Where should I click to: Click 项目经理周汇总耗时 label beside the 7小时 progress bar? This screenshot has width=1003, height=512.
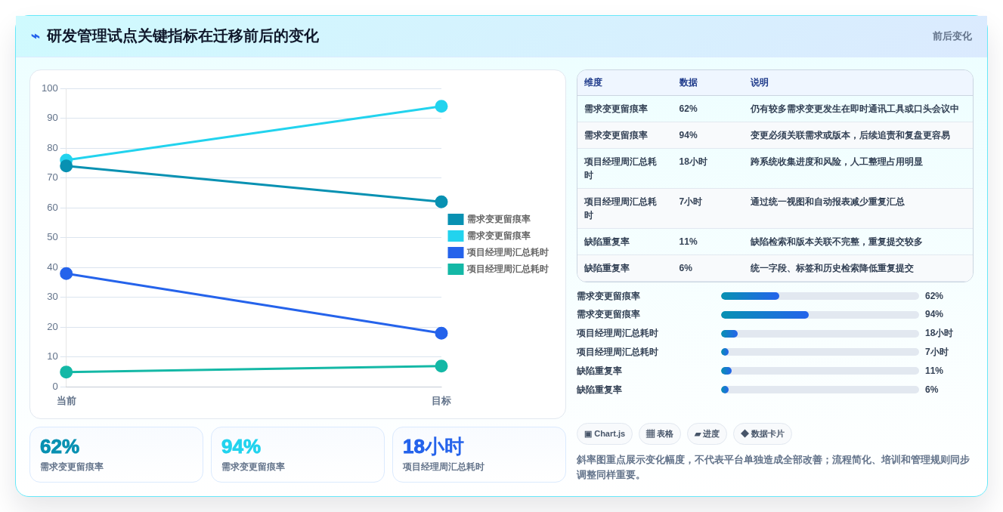(x=618, y=352)
